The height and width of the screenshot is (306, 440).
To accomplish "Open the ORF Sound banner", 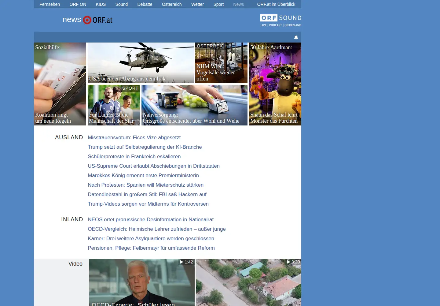I will [x=280, y=21].
